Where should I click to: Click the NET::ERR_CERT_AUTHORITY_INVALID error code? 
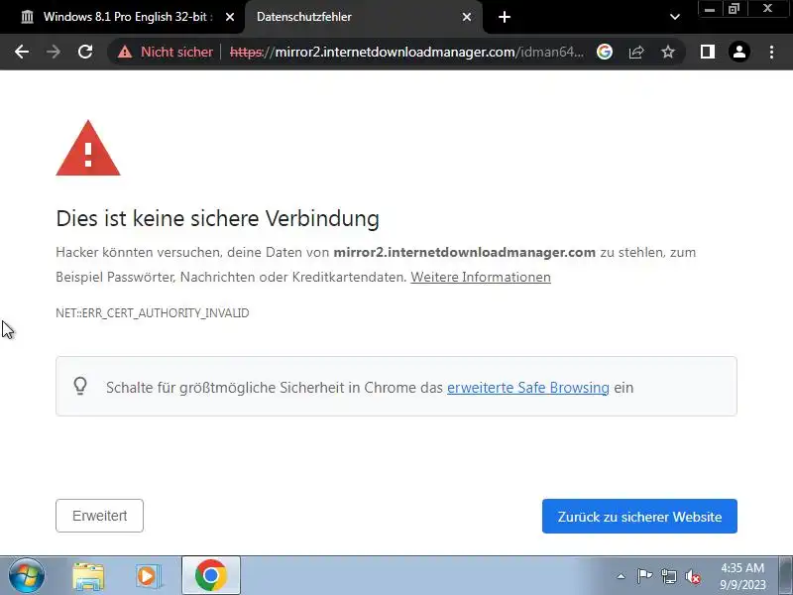pyautogui.click(x=153, y=313)
